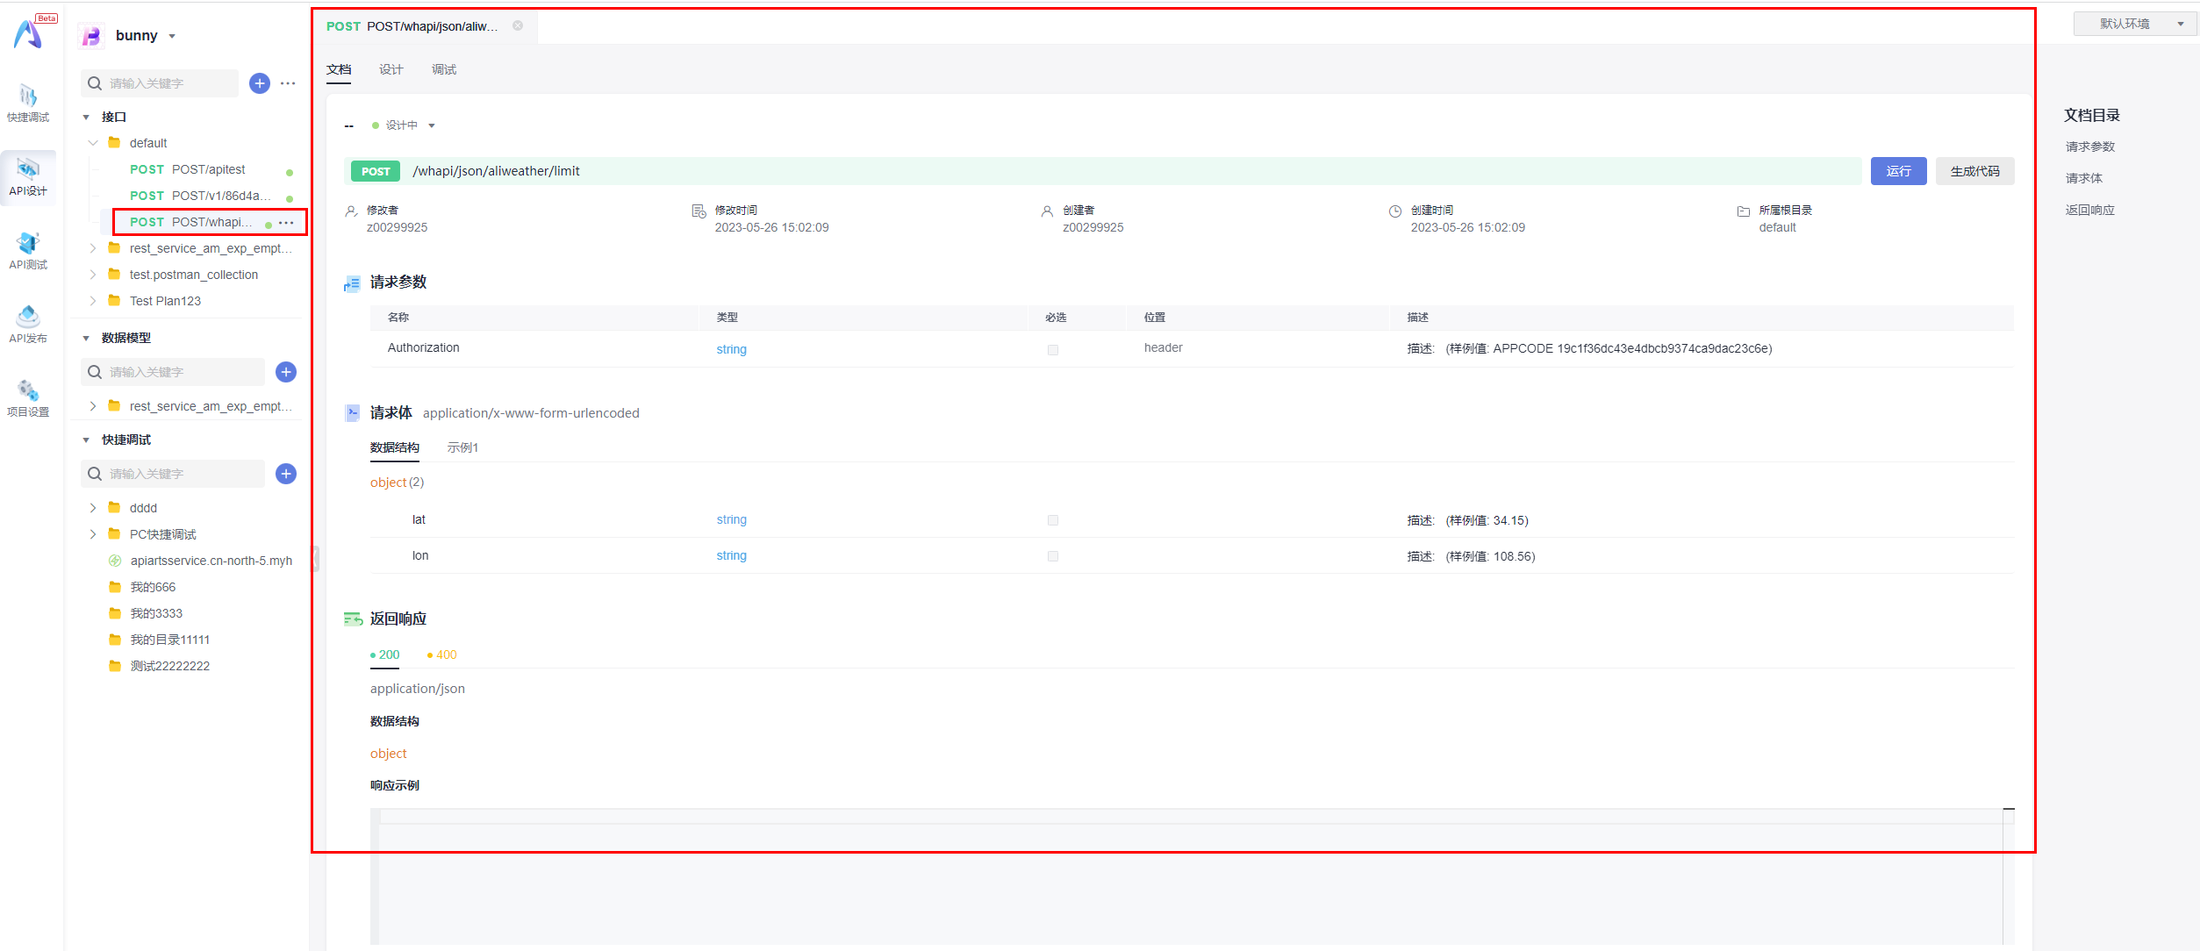Open the API测试 sidebar icon

coord(28,250)
